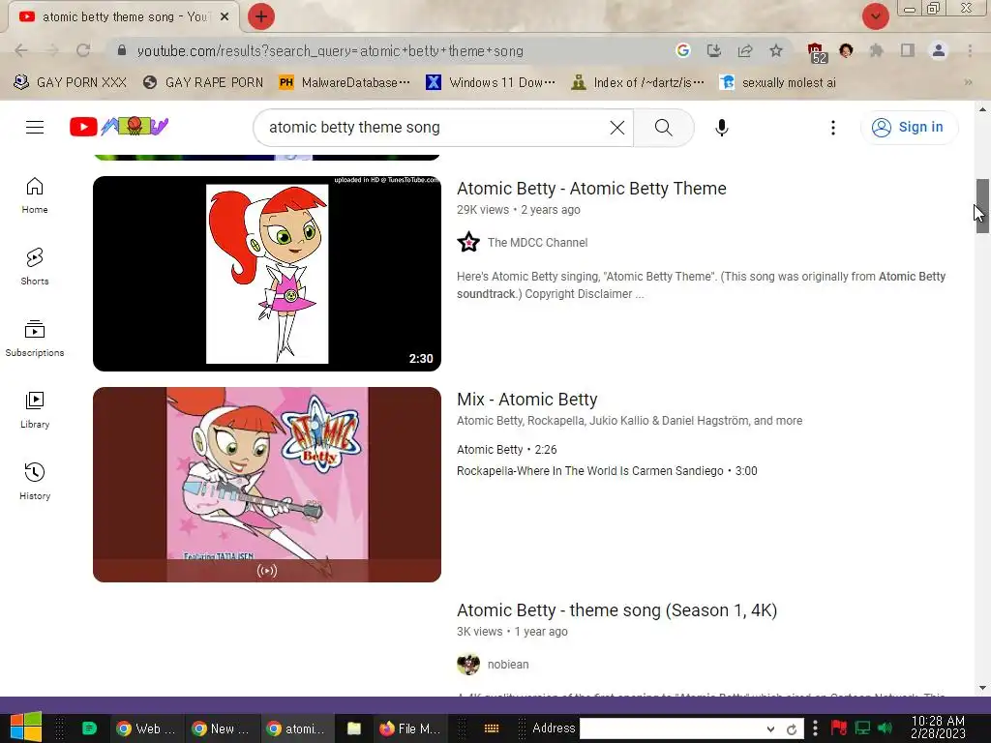This screenshot has height=743, width=991.
Task: Open the folder icon in the taskbar
Action: pos(354,729)
